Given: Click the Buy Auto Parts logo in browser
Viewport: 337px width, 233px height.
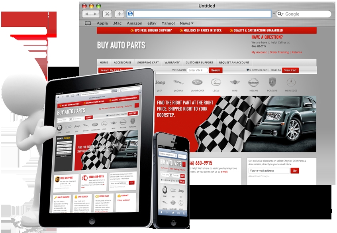Looking at the screenshot, I should [x=121, y=45].
